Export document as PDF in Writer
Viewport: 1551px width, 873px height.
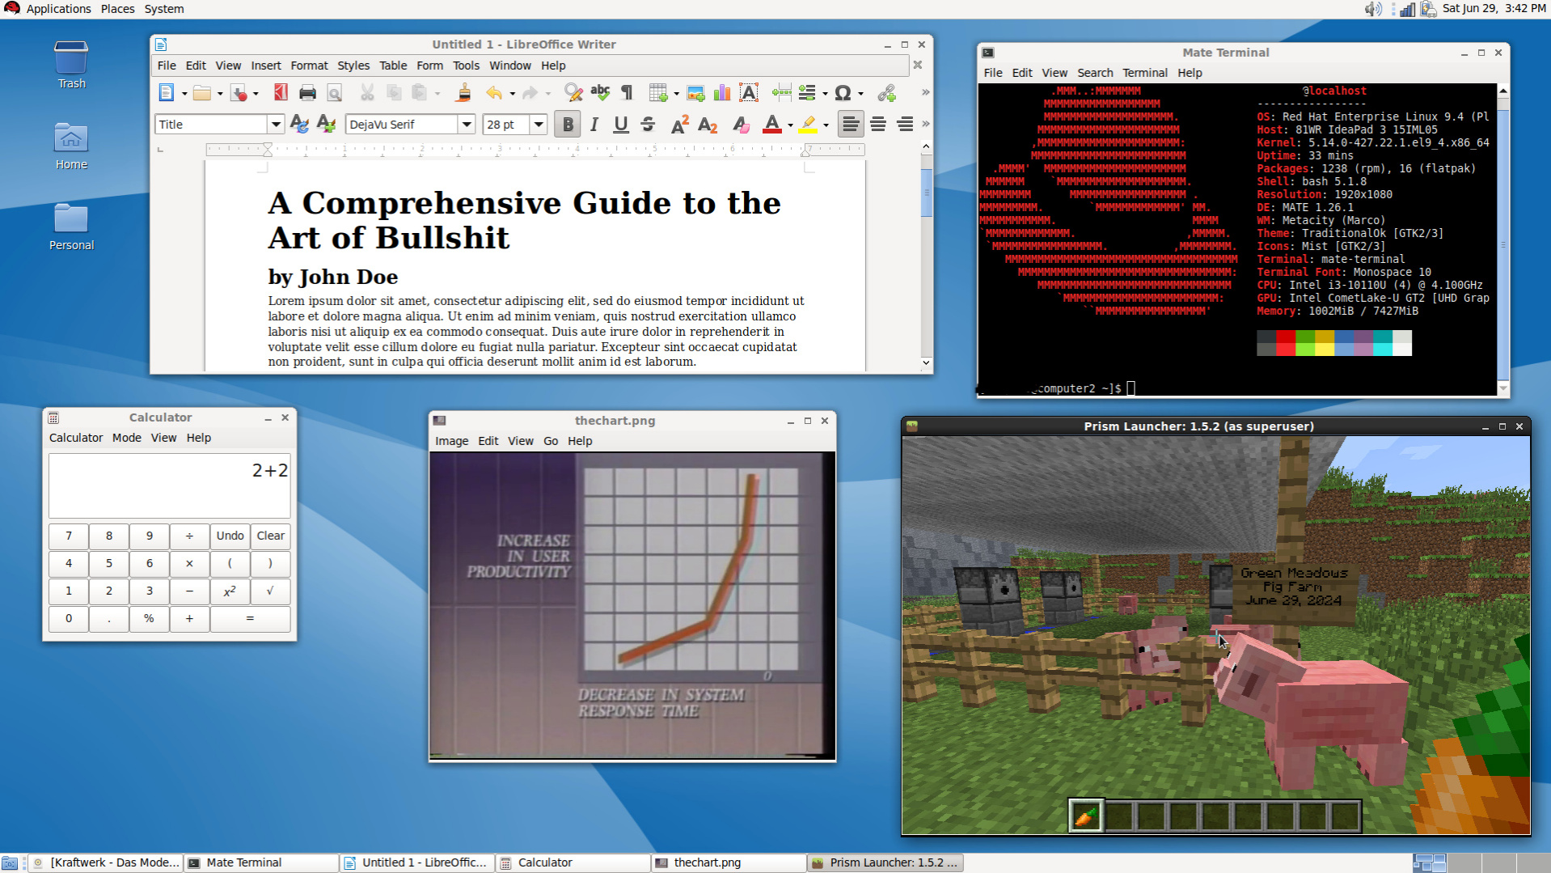(281, 93)
